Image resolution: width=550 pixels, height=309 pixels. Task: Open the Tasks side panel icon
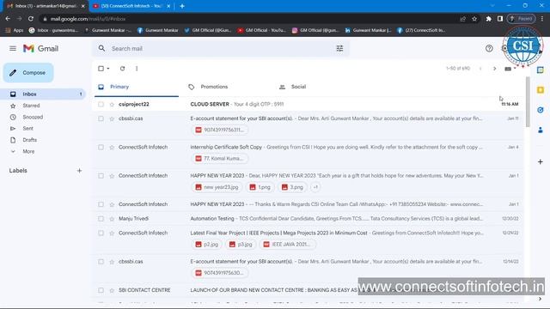[541, 110]
